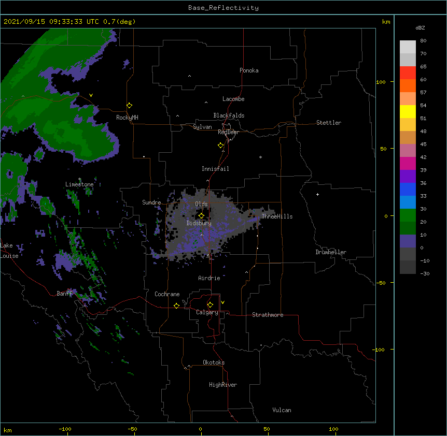Click the yellow v marker northeast of Calgary
This screenshot has width=447, height=436.
pyautogui.click(x=222, y=302)
